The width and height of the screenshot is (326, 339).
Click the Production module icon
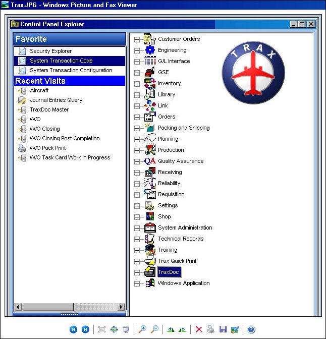coord(150,150)
